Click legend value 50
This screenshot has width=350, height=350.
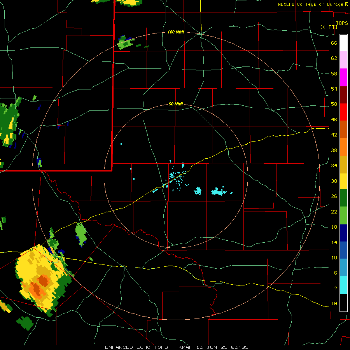pyautogui.click(x=334, y=104)
